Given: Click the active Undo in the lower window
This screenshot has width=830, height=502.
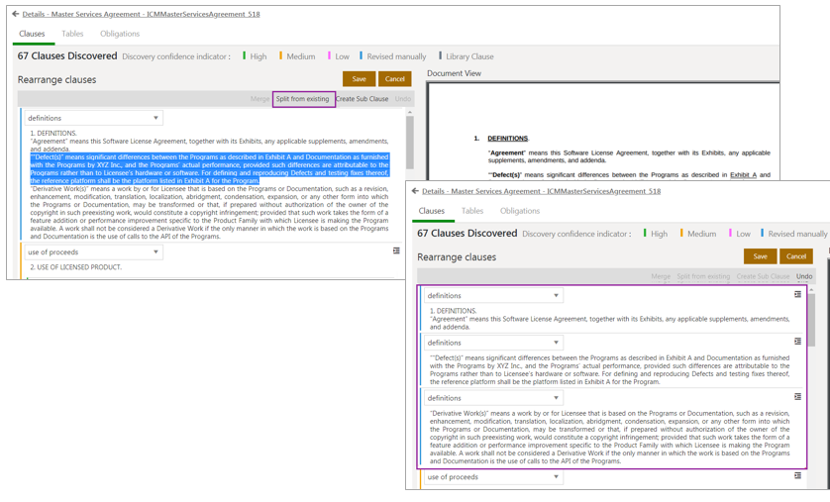Looking at the screenshot, I should [x=804, y=277].
